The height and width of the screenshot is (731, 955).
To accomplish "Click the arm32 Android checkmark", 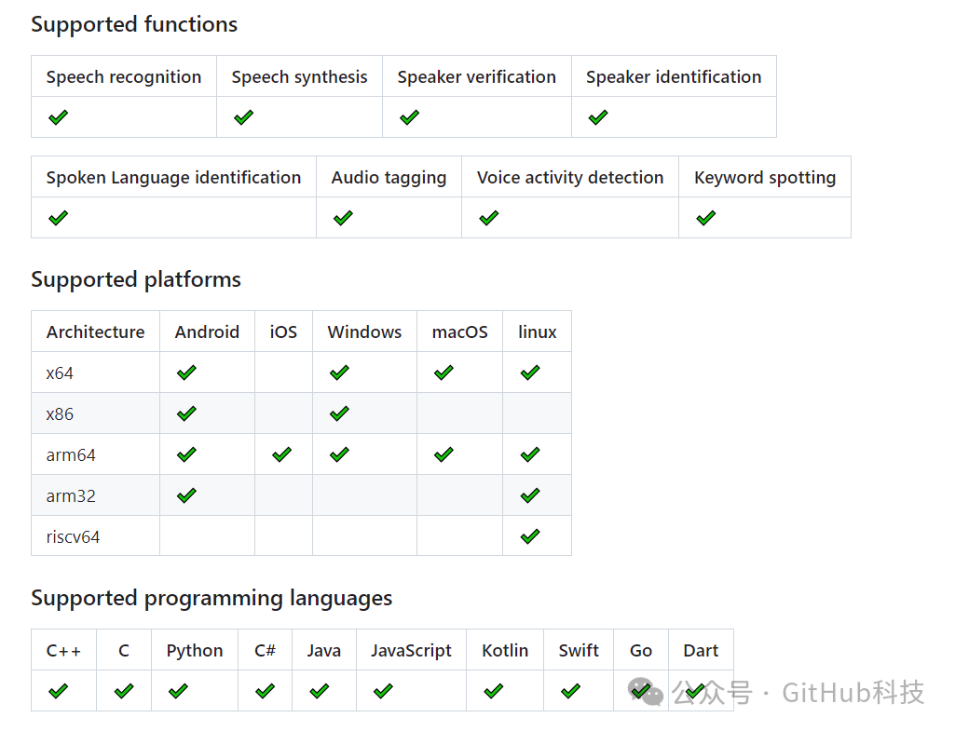I will point(186,495).
